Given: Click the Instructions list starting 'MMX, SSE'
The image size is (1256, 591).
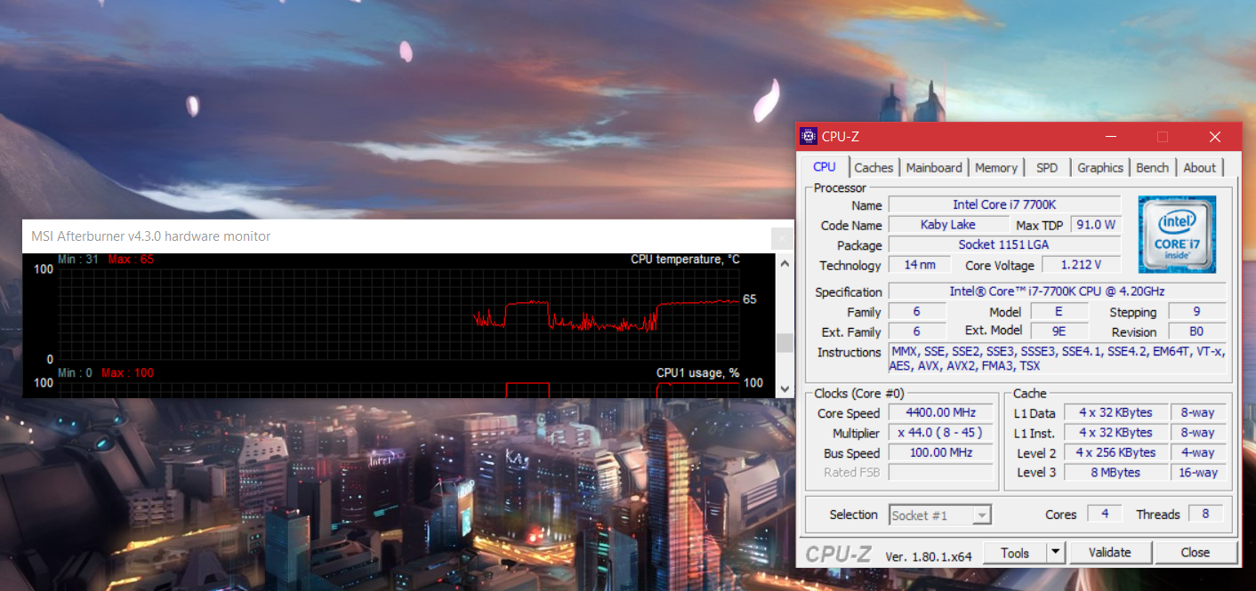Looking at the screenshot, I should pyautogui.click(x=1057, y=359).
